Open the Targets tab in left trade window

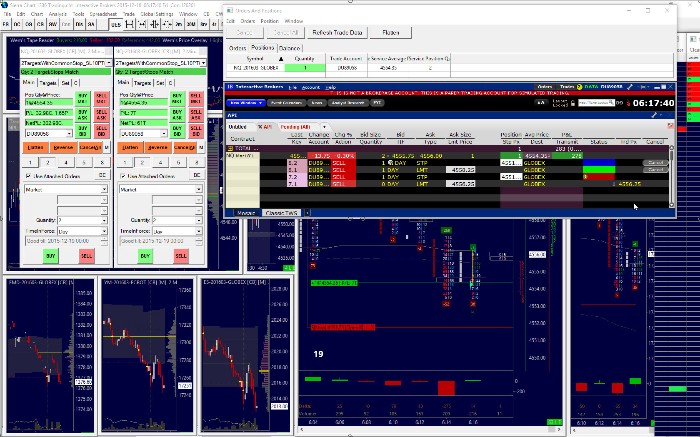48,83
